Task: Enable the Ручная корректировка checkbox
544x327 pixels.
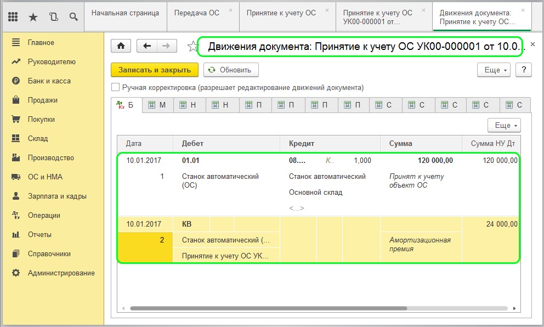Action: (x=115, y=87)
